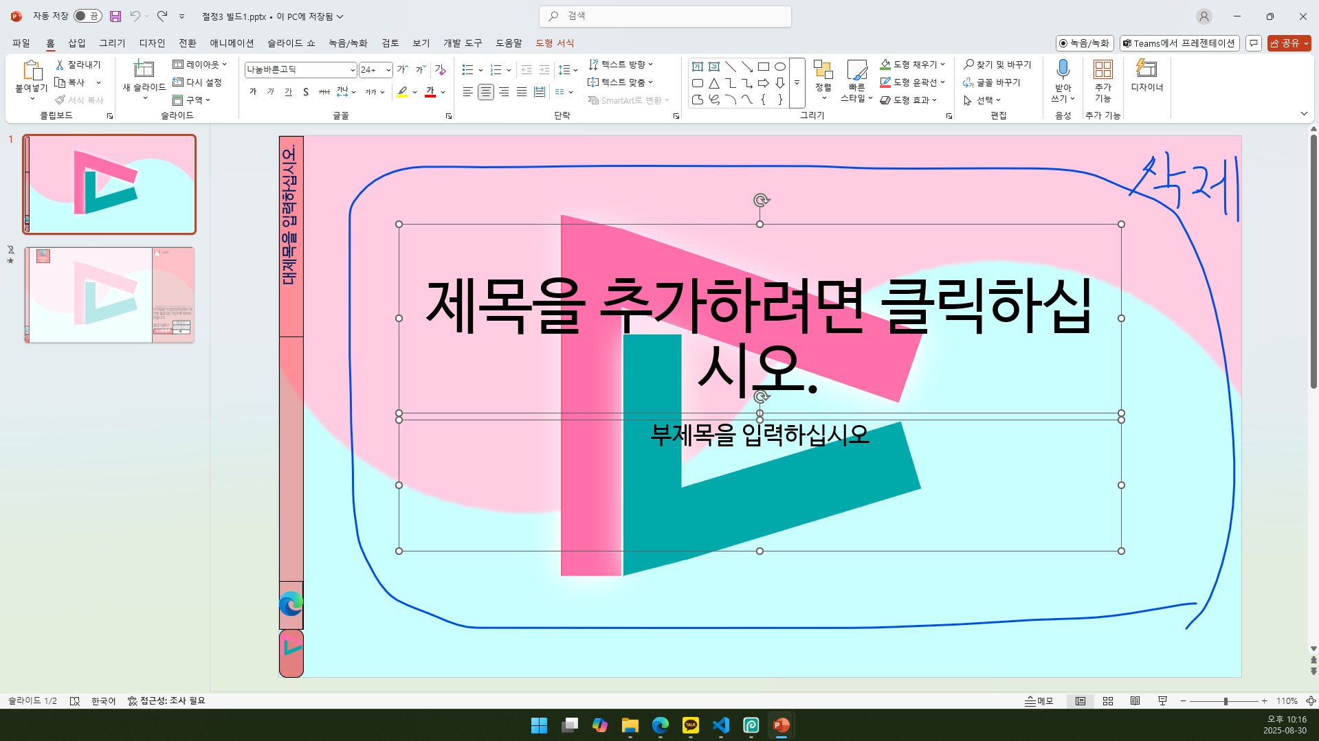This screenshot has height=741, width=1319.
Task: Open the font size dropdown
Action: [x=388, y=70]
